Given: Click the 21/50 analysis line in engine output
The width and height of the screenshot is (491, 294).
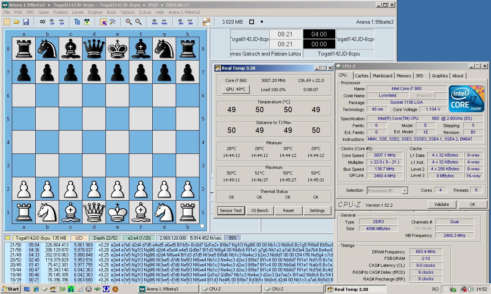Looking at the screenshot, I should pyautogui.click(x=169, y=245).
